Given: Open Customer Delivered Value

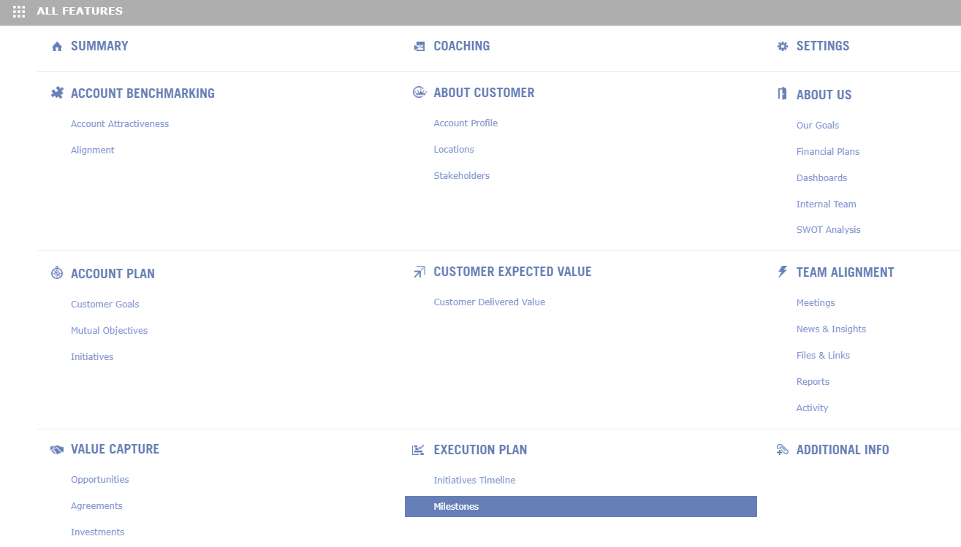Looking at the screenshot, I should 490,302.
